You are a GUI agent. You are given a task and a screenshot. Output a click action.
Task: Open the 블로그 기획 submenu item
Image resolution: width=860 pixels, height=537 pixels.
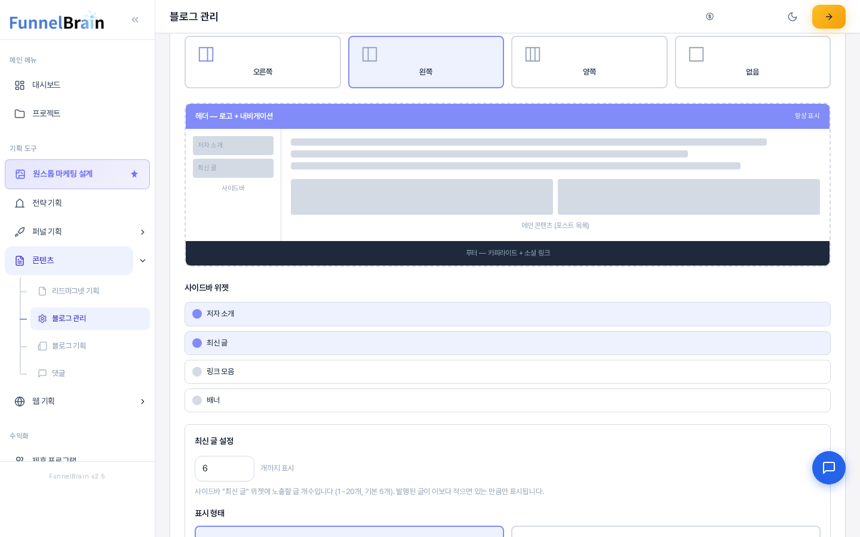[90, 346]
